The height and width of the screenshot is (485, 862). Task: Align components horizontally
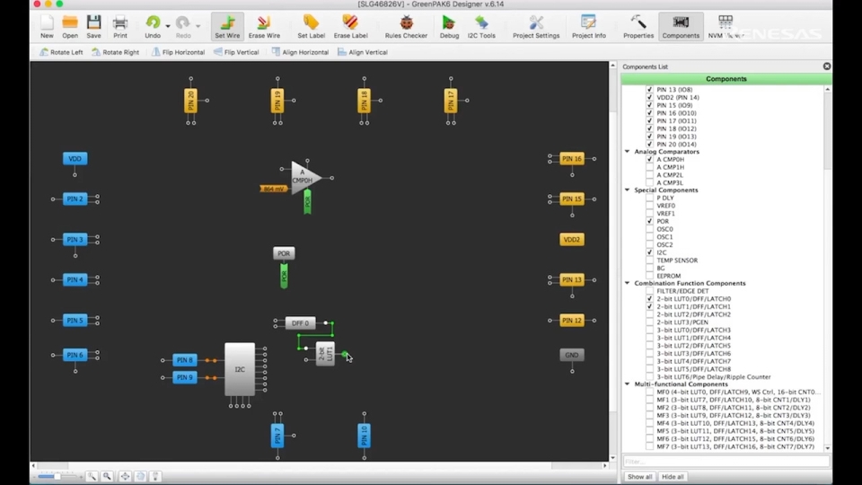300,52
